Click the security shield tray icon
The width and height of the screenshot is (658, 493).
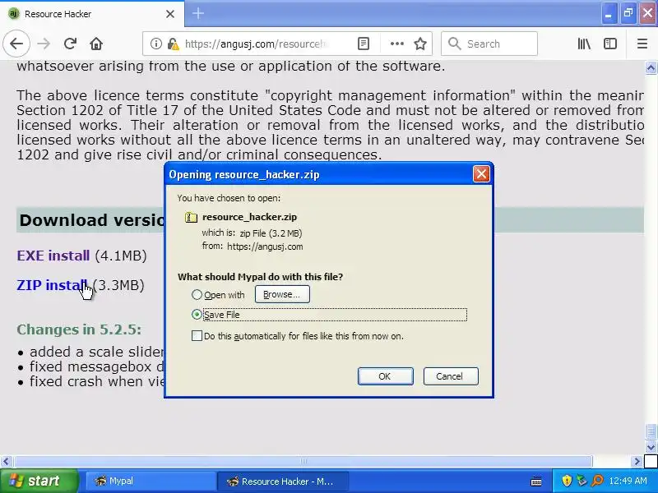coord(567,481)
